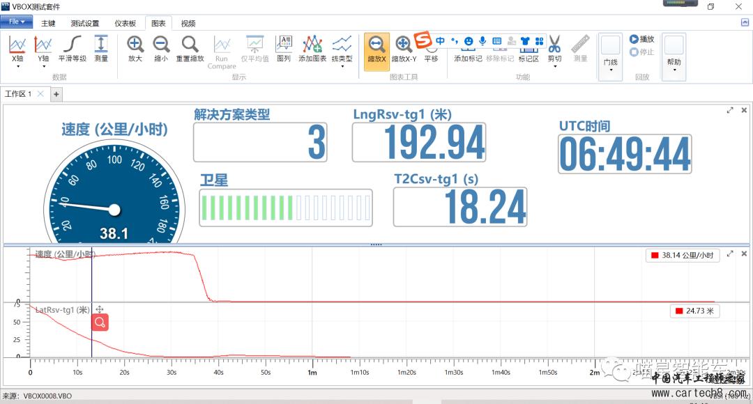753x404 pixels.
Task: Click the Sogou microphone voice input icon
Action: 482,41
